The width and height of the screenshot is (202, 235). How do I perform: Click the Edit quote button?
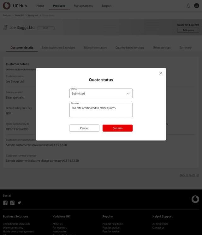[188, 30]
